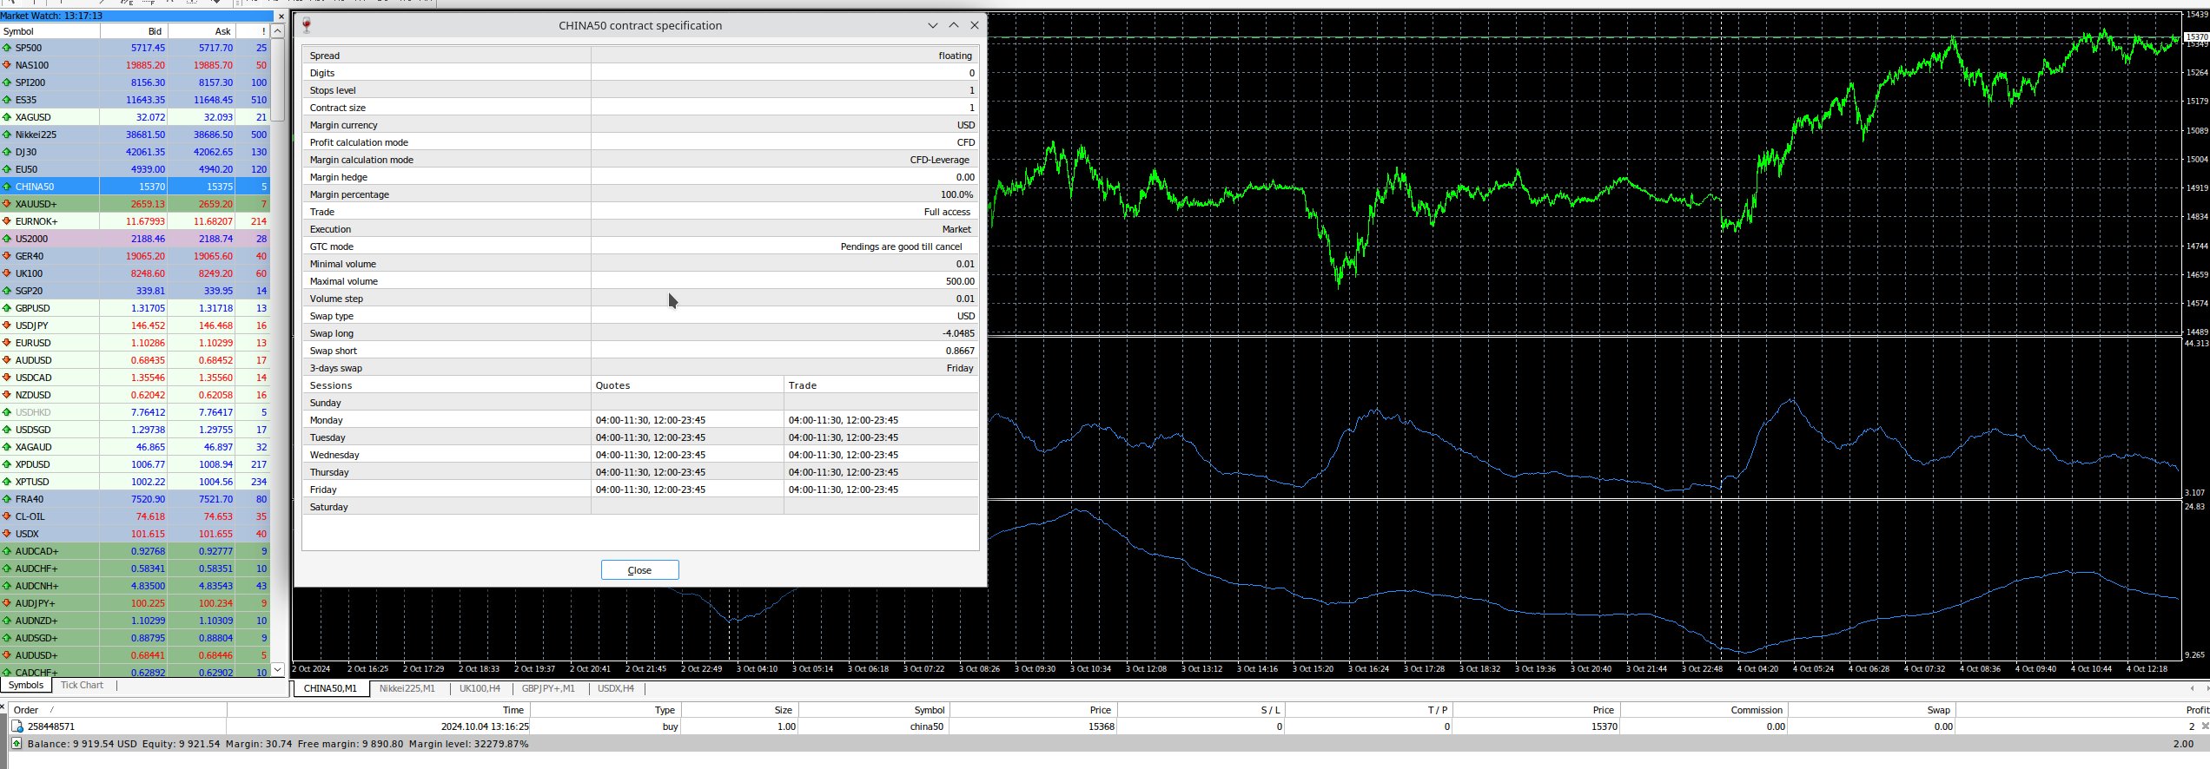
Task: Click the Close button in the dialog
Action: pyautogui.click(x=639, y=570)
